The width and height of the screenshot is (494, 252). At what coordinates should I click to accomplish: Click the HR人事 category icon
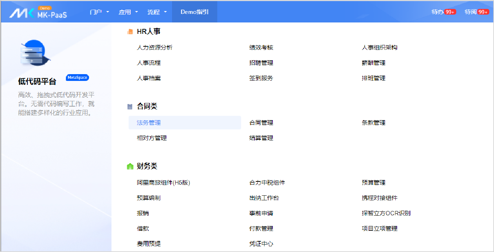click(x=130, y=32)
